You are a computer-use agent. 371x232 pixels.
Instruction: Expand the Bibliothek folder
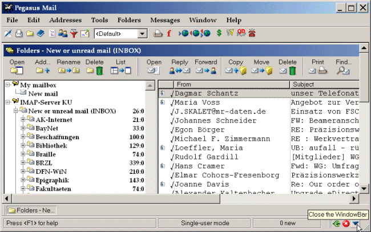(23, 145)
